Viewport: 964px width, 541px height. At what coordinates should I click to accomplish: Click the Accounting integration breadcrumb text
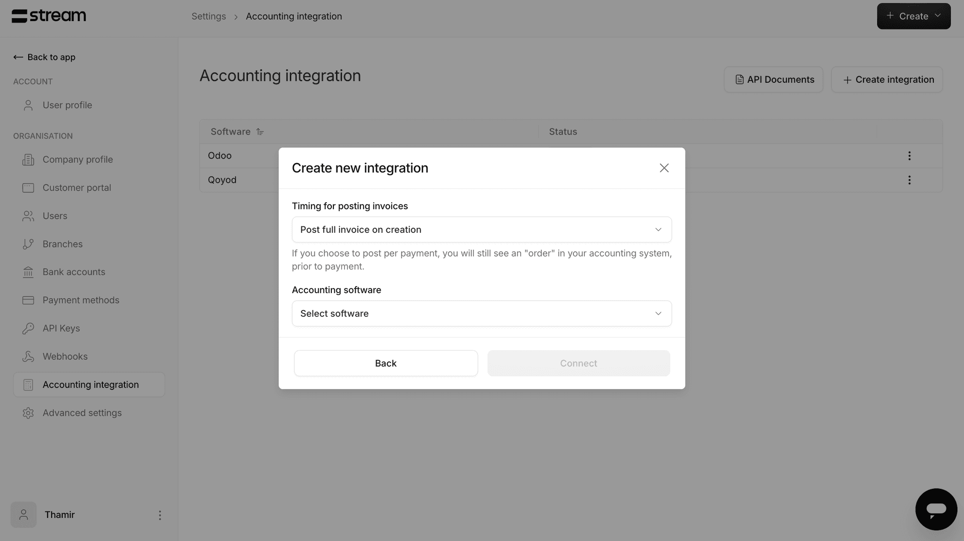[294, 17]
